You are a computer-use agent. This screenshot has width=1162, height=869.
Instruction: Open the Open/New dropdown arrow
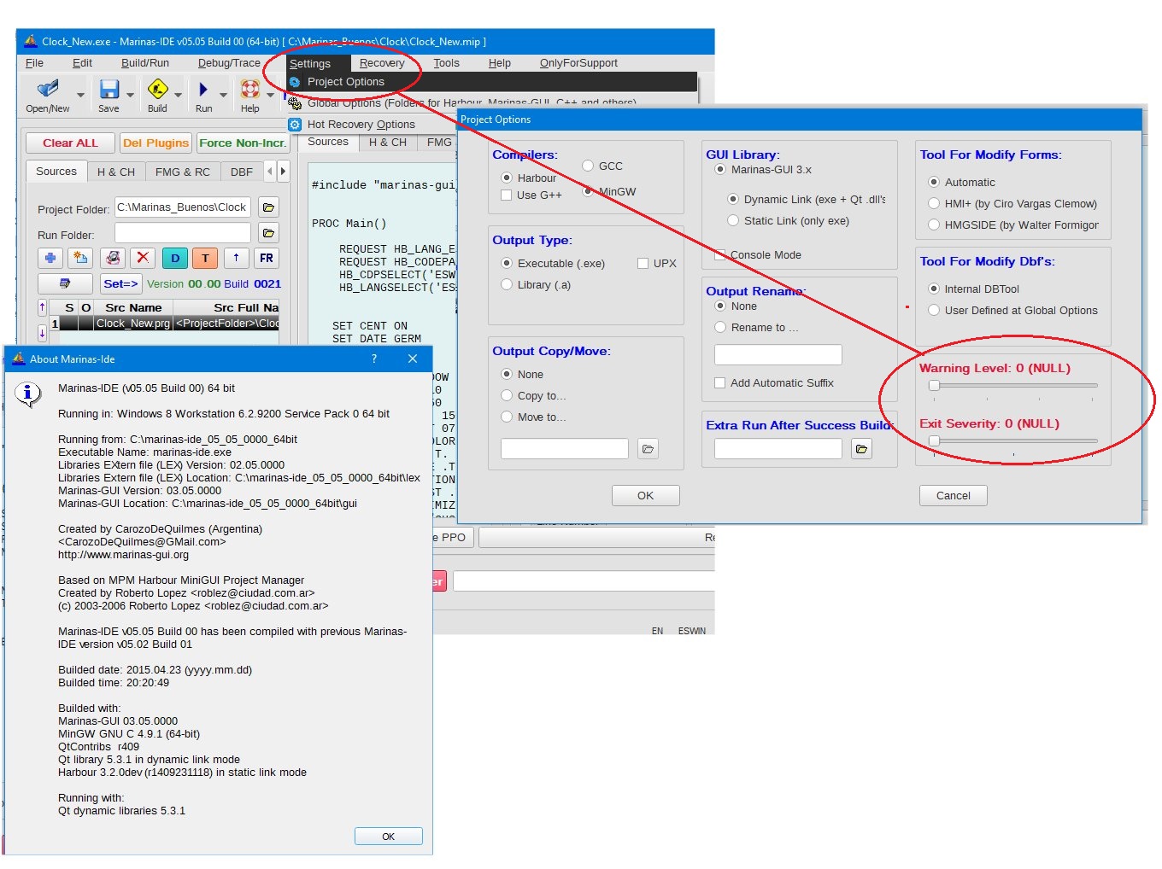[x=80, y=96]
